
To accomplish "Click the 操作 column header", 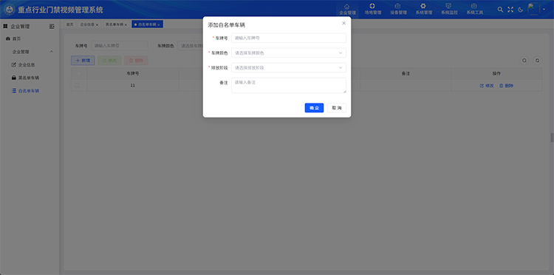I will coord(496,73).
